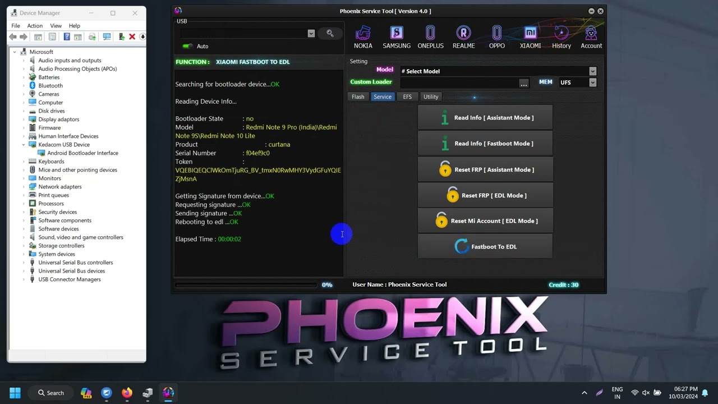The image size is (718, 404).
Task: Select the Network adapters tree item
Action: (x=60, y=187)
